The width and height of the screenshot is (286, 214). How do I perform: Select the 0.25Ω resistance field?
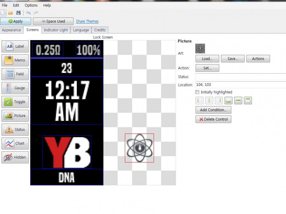[48, 50]
